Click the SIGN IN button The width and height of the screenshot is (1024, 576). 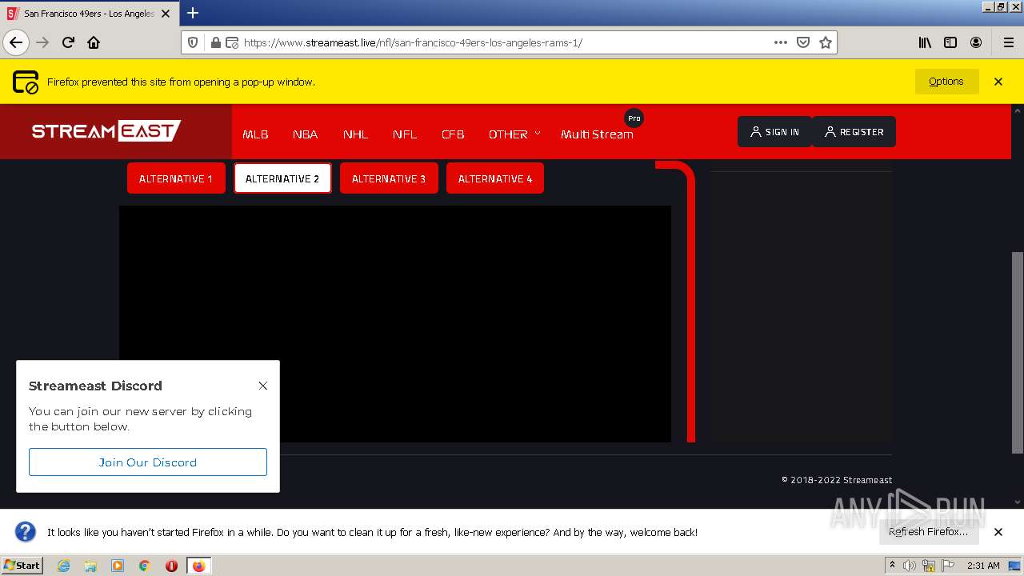coord(774,132)
